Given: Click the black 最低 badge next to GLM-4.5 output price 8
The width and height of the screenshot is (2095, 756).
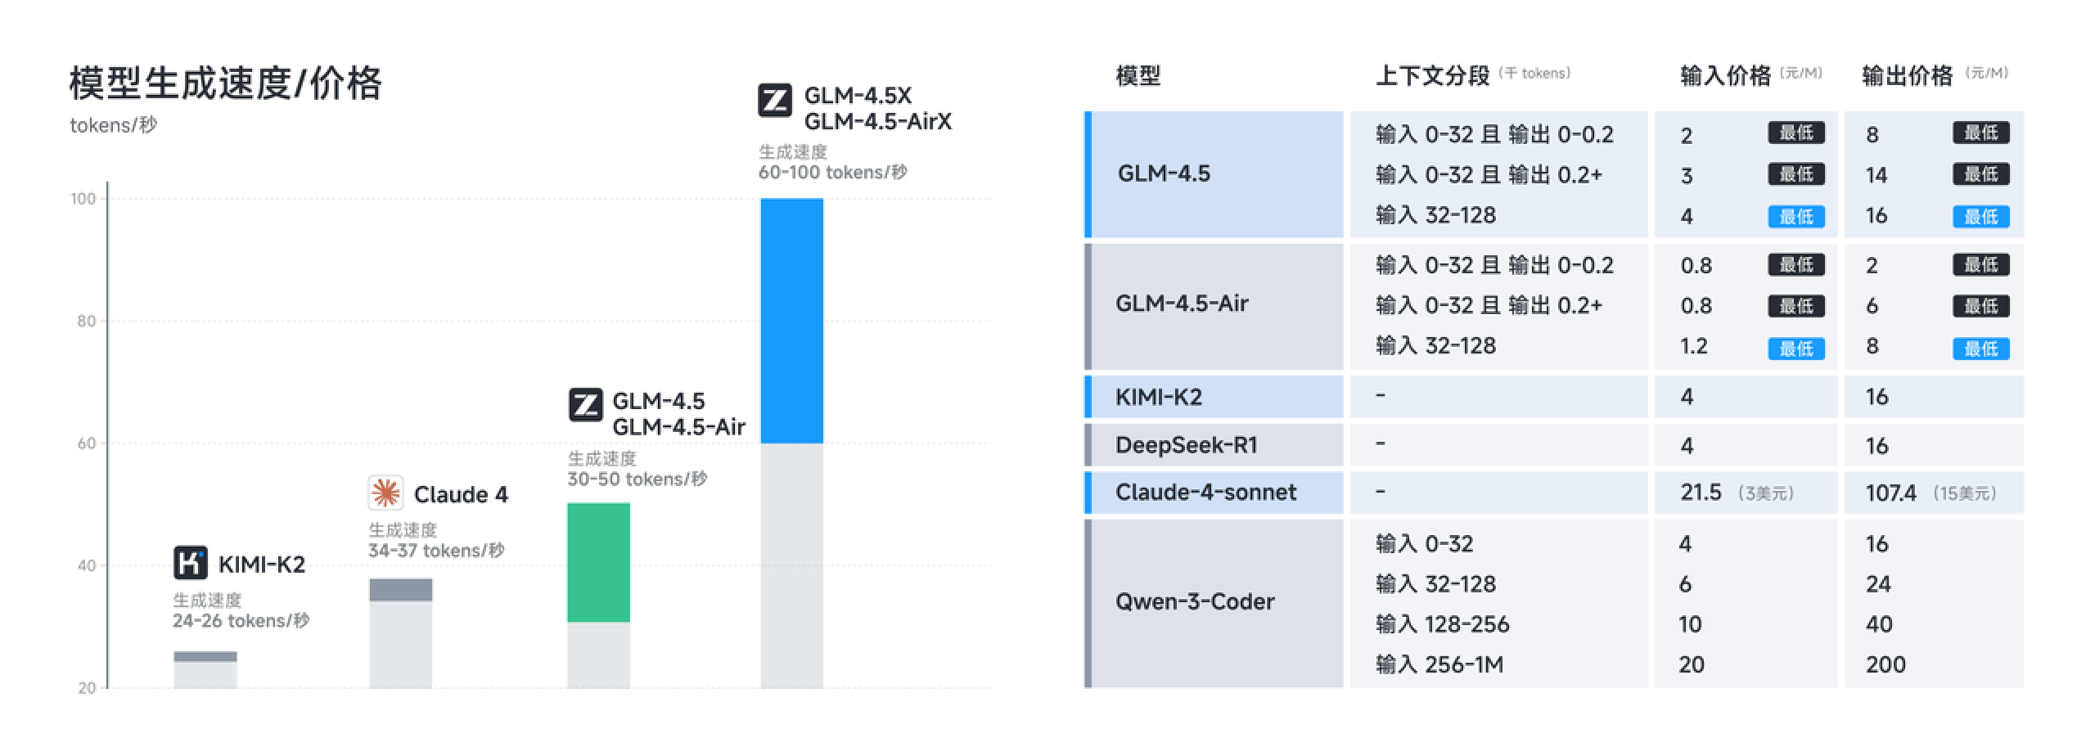Looking at the screenshot, I should tap(1981, 133).
